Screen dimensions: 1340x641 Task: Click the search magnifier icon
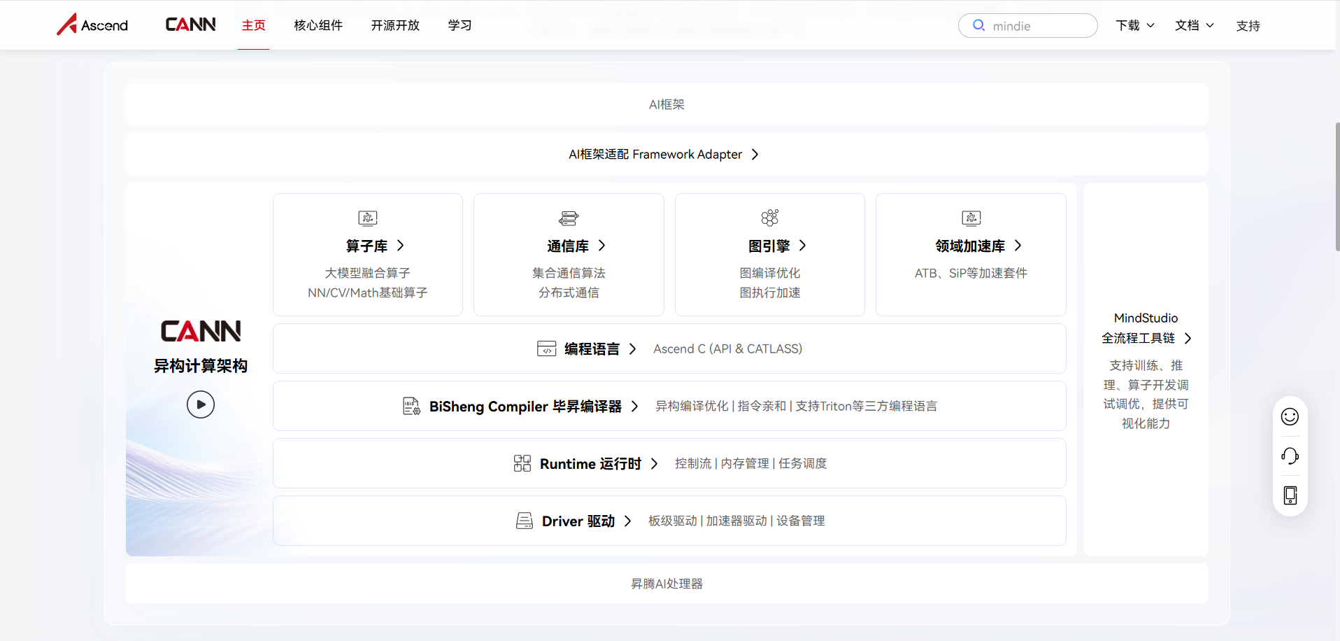tap(979, 25)
